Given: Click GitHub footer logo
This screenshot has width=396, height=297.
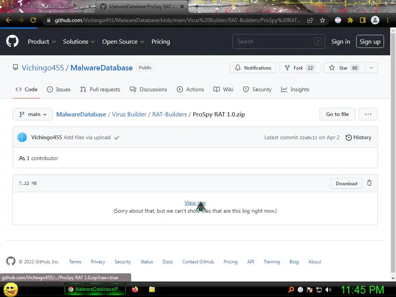Looking at the screenshot, I should pos(10,261).
